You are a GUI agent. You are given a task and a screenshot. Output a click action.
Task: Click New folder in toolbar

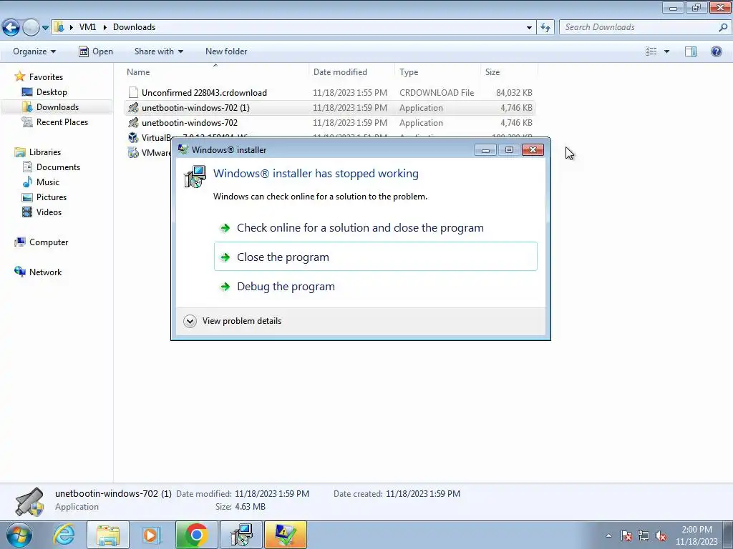click(x=226, y=51)
